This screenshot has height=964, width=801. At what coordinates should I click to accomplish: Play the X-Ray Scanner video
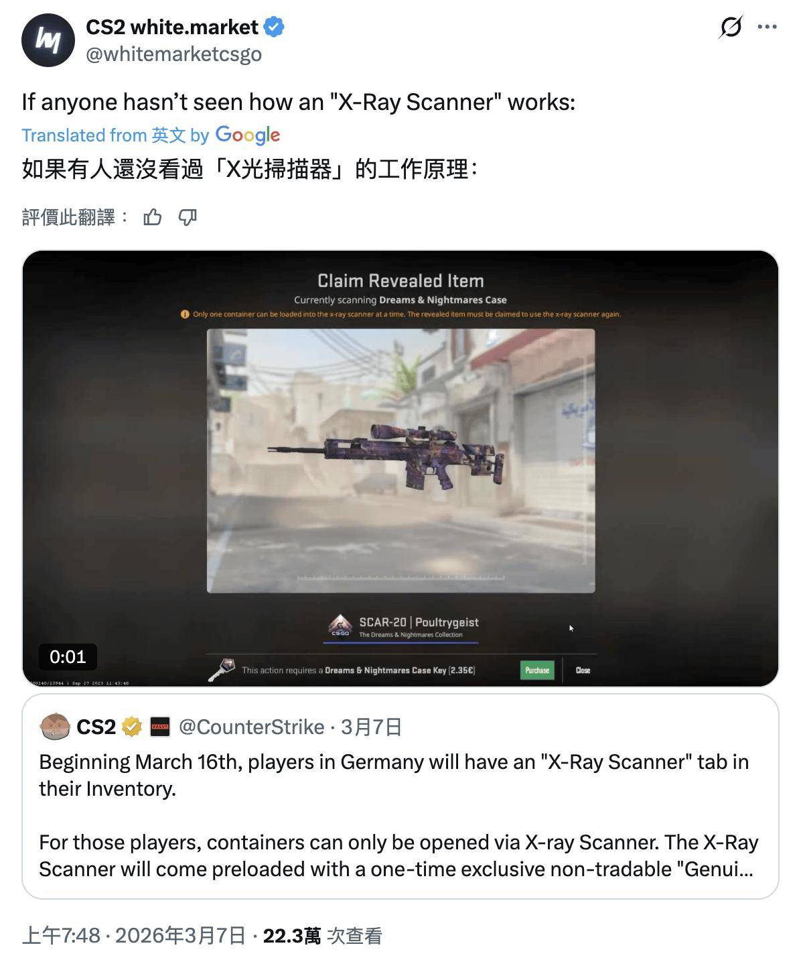401,468
